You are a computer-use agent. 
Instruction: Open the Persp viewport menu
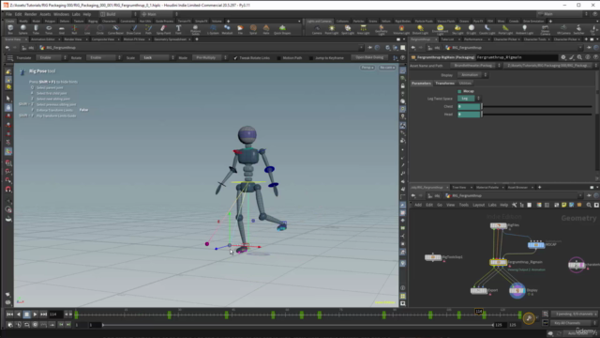[x=367, y=68]
